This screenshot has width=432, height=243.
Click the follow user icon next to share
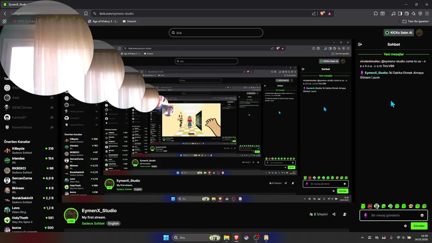coord(345,214)
